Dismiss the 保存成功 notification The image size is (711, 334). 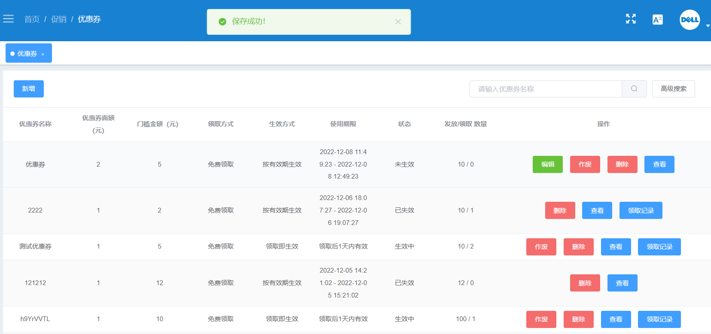[x=398, y=22]
